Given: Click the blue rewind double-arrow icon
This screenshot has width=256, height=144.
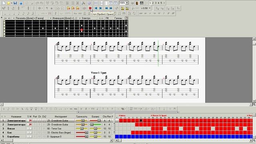Looking at the screenshot, I should tap(106, 8).
